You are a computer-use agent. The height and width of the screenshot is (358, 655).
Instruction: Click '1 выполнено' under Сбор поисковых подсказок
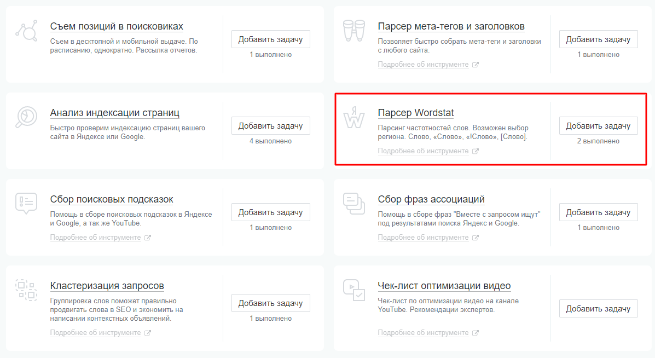[x=271, y=228]
